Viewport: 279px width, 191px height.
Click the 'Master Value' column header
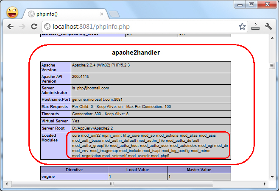point(199,170)
